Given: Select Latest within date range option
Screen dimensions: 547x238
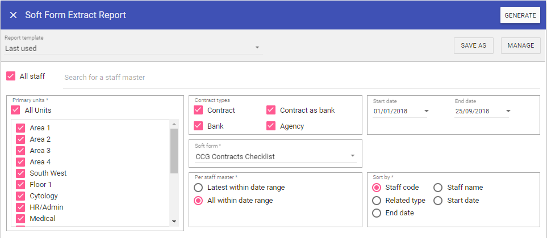Looking at the screenshot, I should [x=198, y=188].
